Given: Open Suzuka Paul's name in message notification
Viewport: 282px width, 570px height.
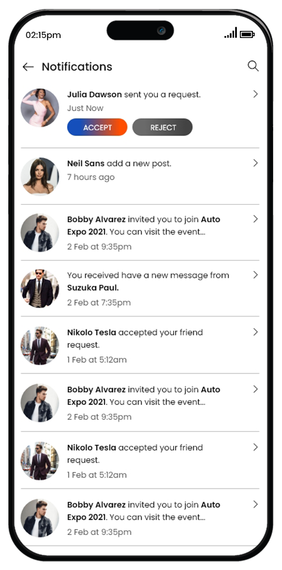Looking at the screenshot, I should click(x=93, y=288).
